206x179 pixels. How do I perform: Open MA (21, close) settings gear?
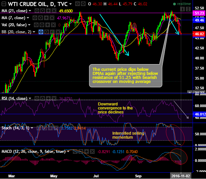pyautogui.click(x=43, y=11)
